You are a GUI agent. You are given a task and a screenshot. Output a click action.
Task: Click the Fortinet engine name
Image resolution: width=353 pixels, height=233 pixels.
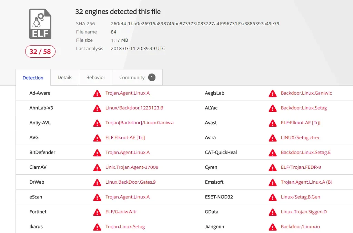(x=38, y=212)
